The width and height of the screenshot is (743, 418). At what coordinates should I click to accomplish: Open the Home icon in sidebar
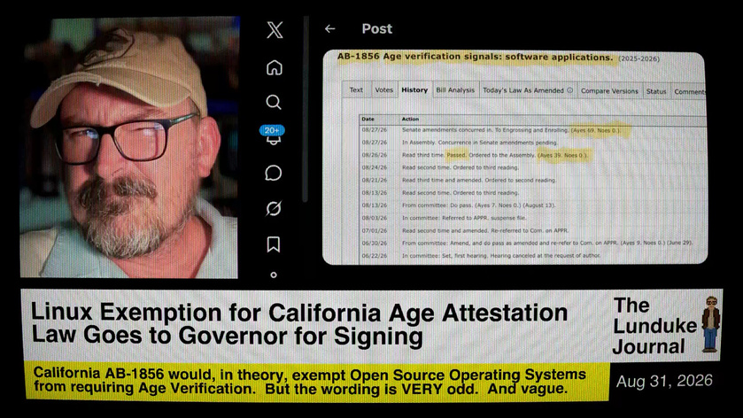tap(274, 67)
